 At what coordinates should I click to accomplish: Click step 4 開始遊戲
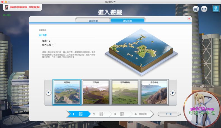click(142, 114)
